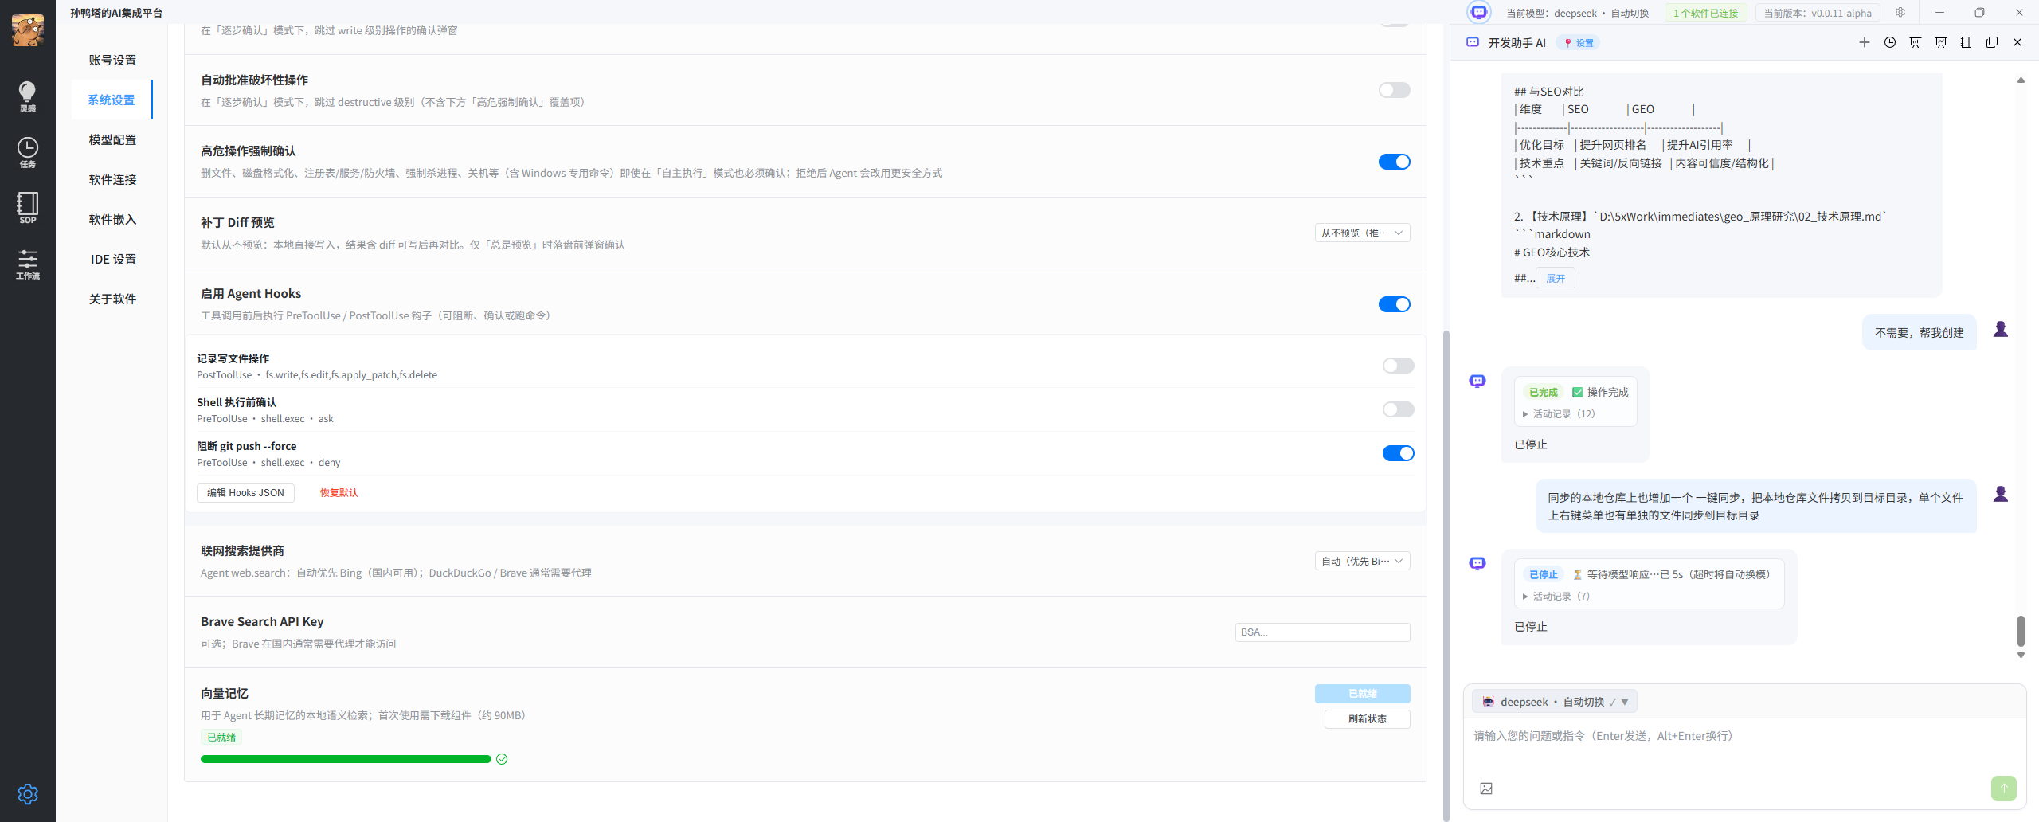Click the 开发助手 AI chat logo icon
The height and width of the screenshot is (822, 2039).
click(1473, 42)
